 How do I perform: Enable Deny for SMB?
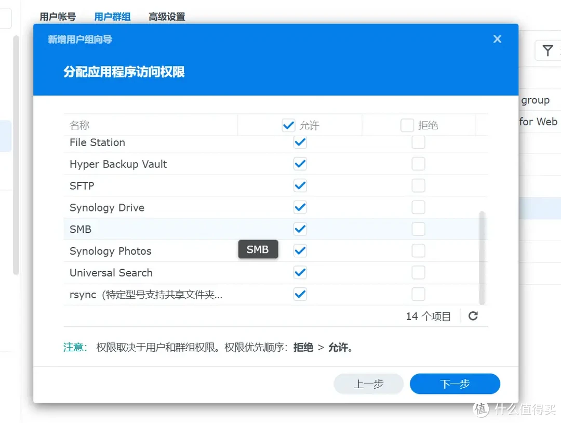click(418, 229)
